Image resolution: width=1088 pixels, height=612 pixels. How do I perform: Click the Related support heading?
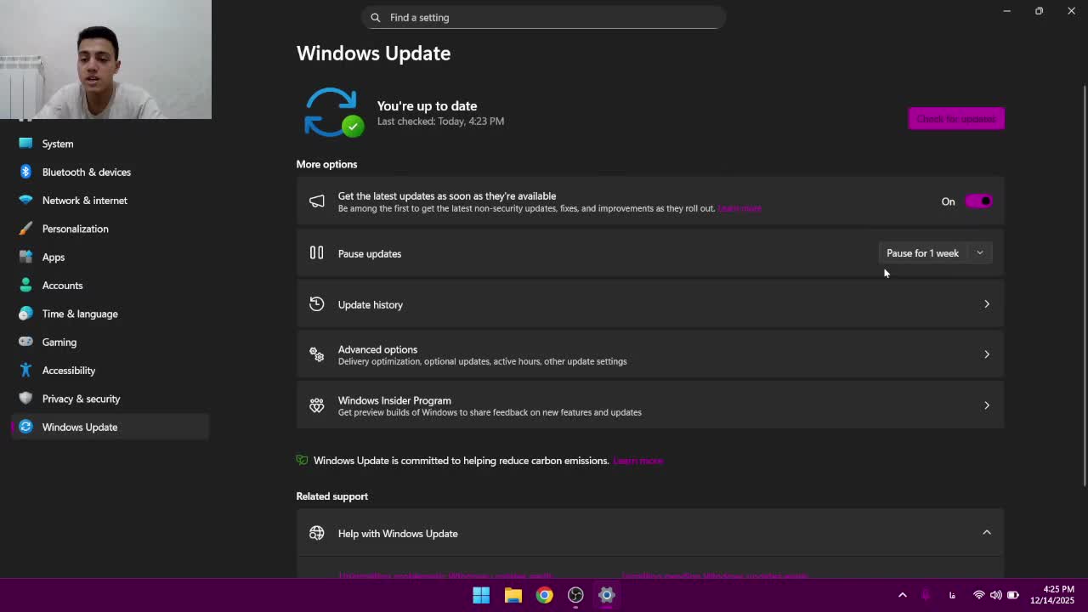tap(331, 496)
